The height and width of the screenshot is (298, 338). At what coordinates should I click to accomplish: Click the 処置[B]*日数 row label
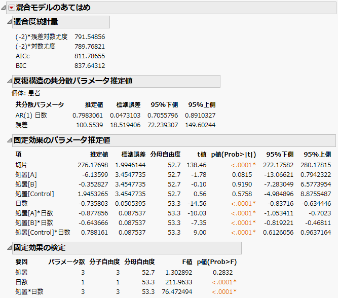coord(34,223)
